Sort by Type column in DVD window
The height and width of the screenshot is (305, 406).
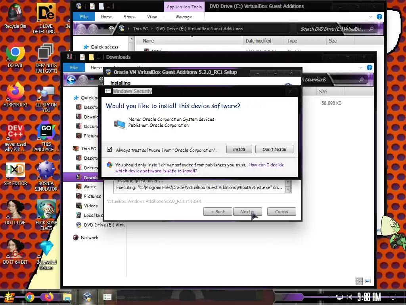pos(305,41)
